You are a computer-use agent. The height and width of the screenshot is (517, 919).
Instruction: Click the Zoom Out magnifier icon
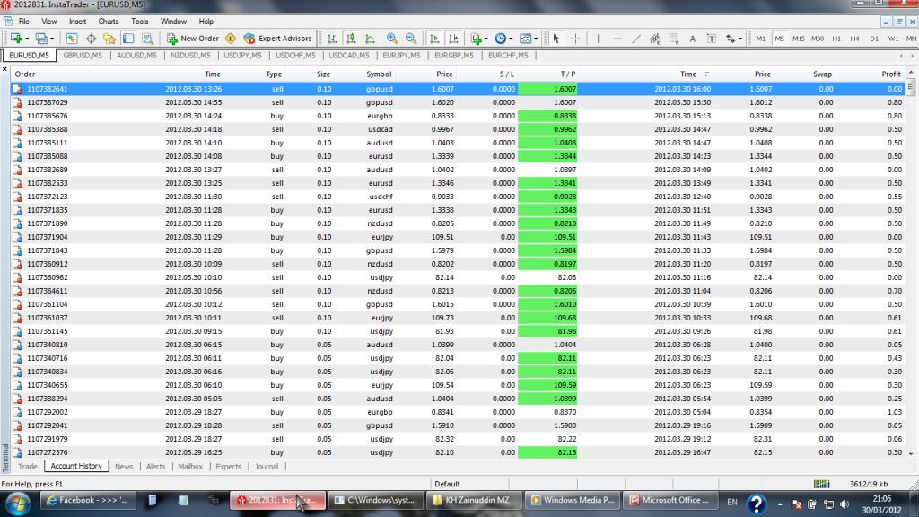click(411, 39)
